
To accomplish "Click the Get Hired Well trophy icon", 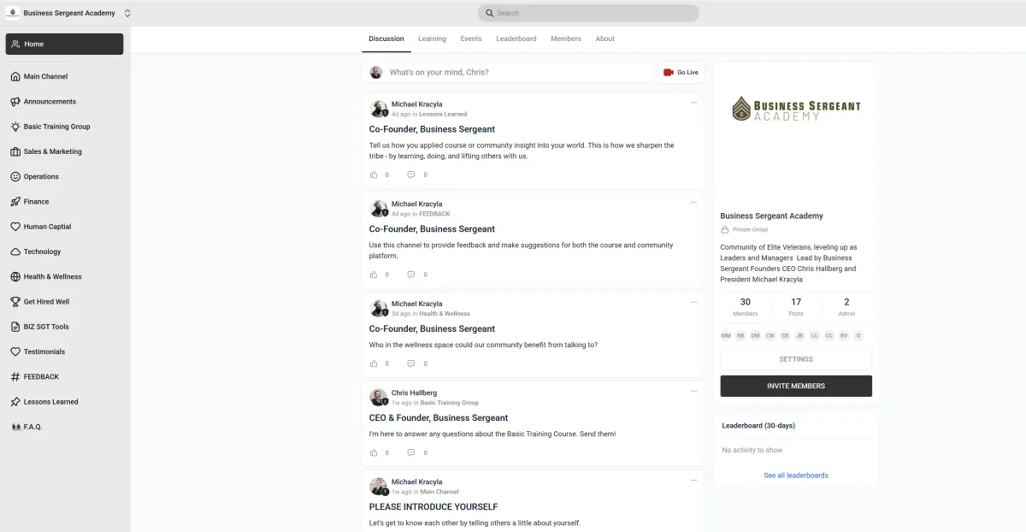I will [x=15, y=302].
